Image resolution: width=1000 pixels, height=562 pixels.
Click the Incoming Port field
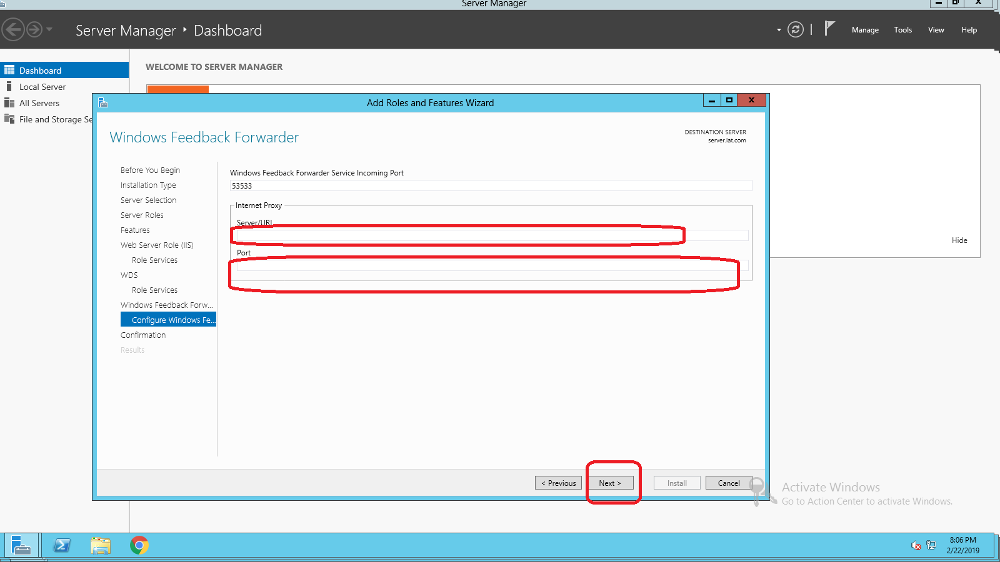pos(491,185)
